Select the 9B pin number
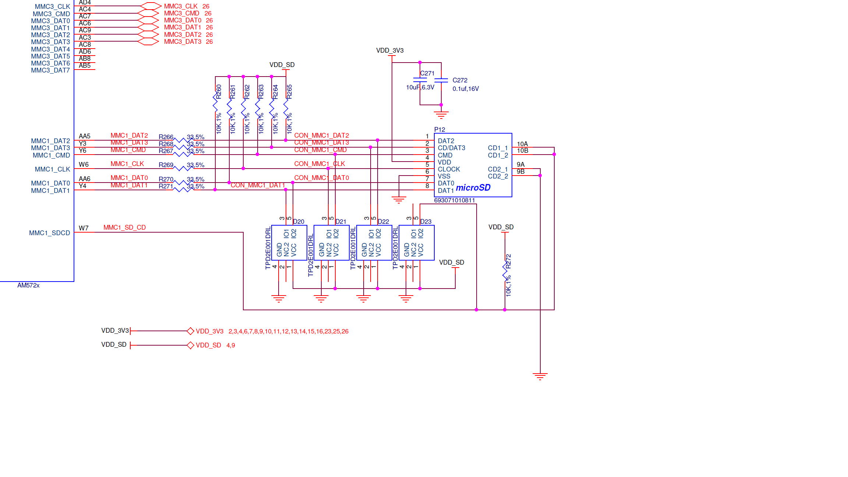This screenshot has width=848, height=477. point(520,172)
